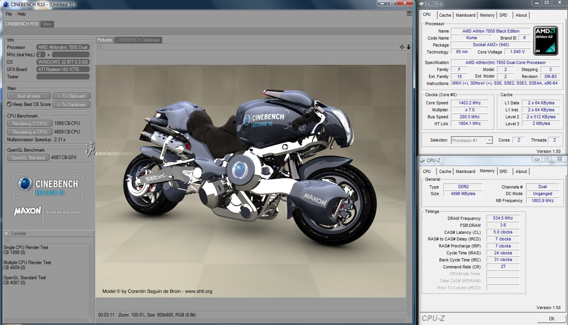Screen dimensions: 568x325
Task: Click the Core Voltage value 1.040 V
Action: [x=518, y=52]
